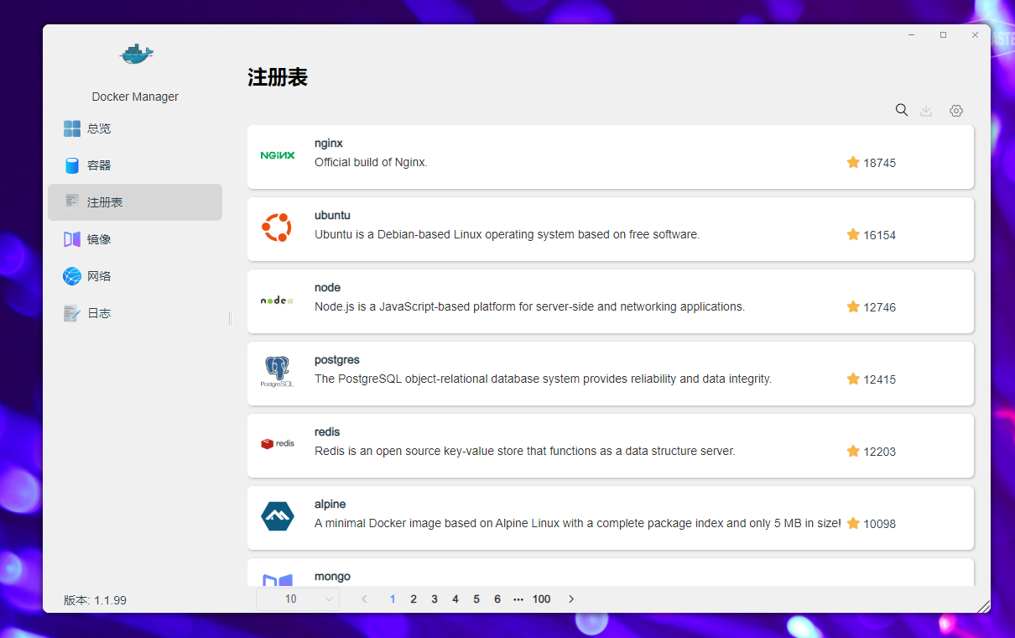Click the 总览 dashboard grid icon
The width and height of the screenshot is (1015, 638).
click(72, 128)
